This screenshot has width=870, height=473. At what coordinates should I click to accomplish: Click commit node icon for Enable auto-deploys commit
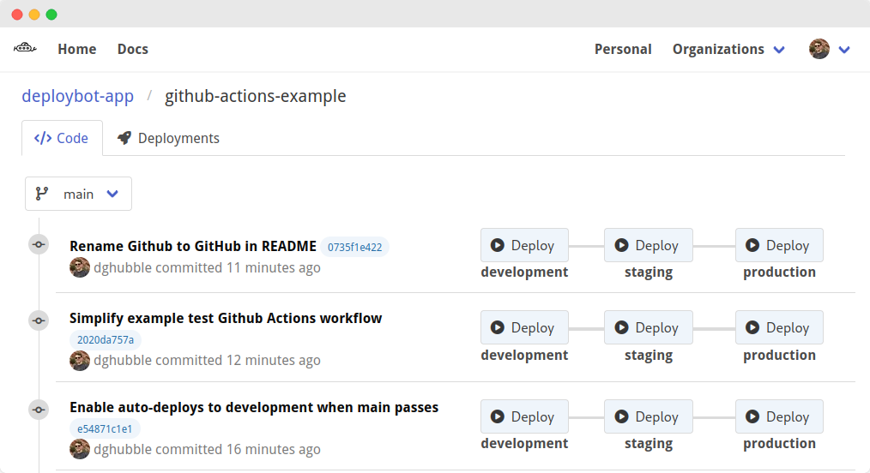[39, 410]
